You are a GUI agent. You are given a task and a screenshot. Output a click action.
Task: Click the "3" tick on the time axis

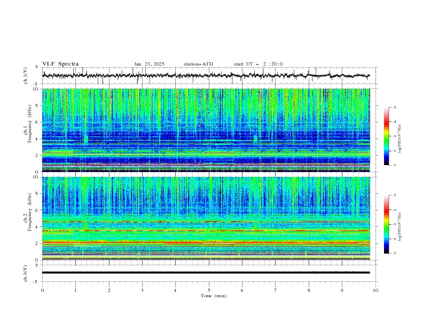142,290
